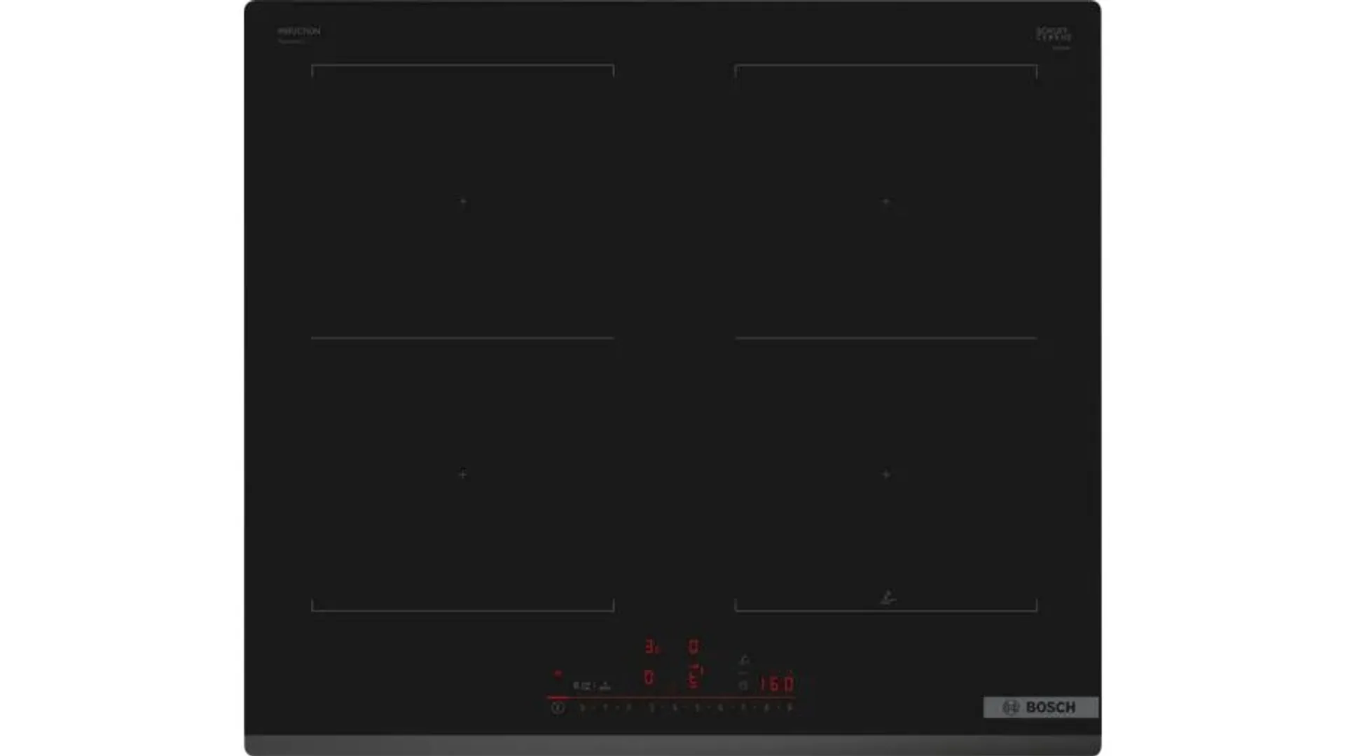The width and height of the screenshot is (1345, 756).
Task: Touch the cross marker of the rear left zone
Action: tap(463, 202)
